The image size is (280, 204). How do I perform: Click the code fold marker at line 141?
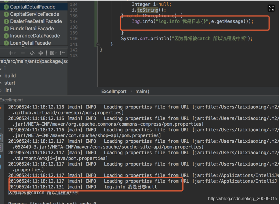point(98,44)
